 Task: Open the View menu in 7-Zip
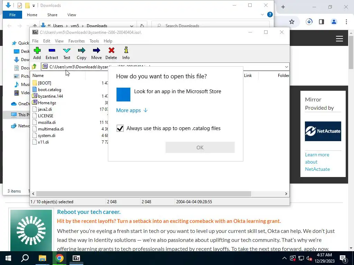point(59,41)
